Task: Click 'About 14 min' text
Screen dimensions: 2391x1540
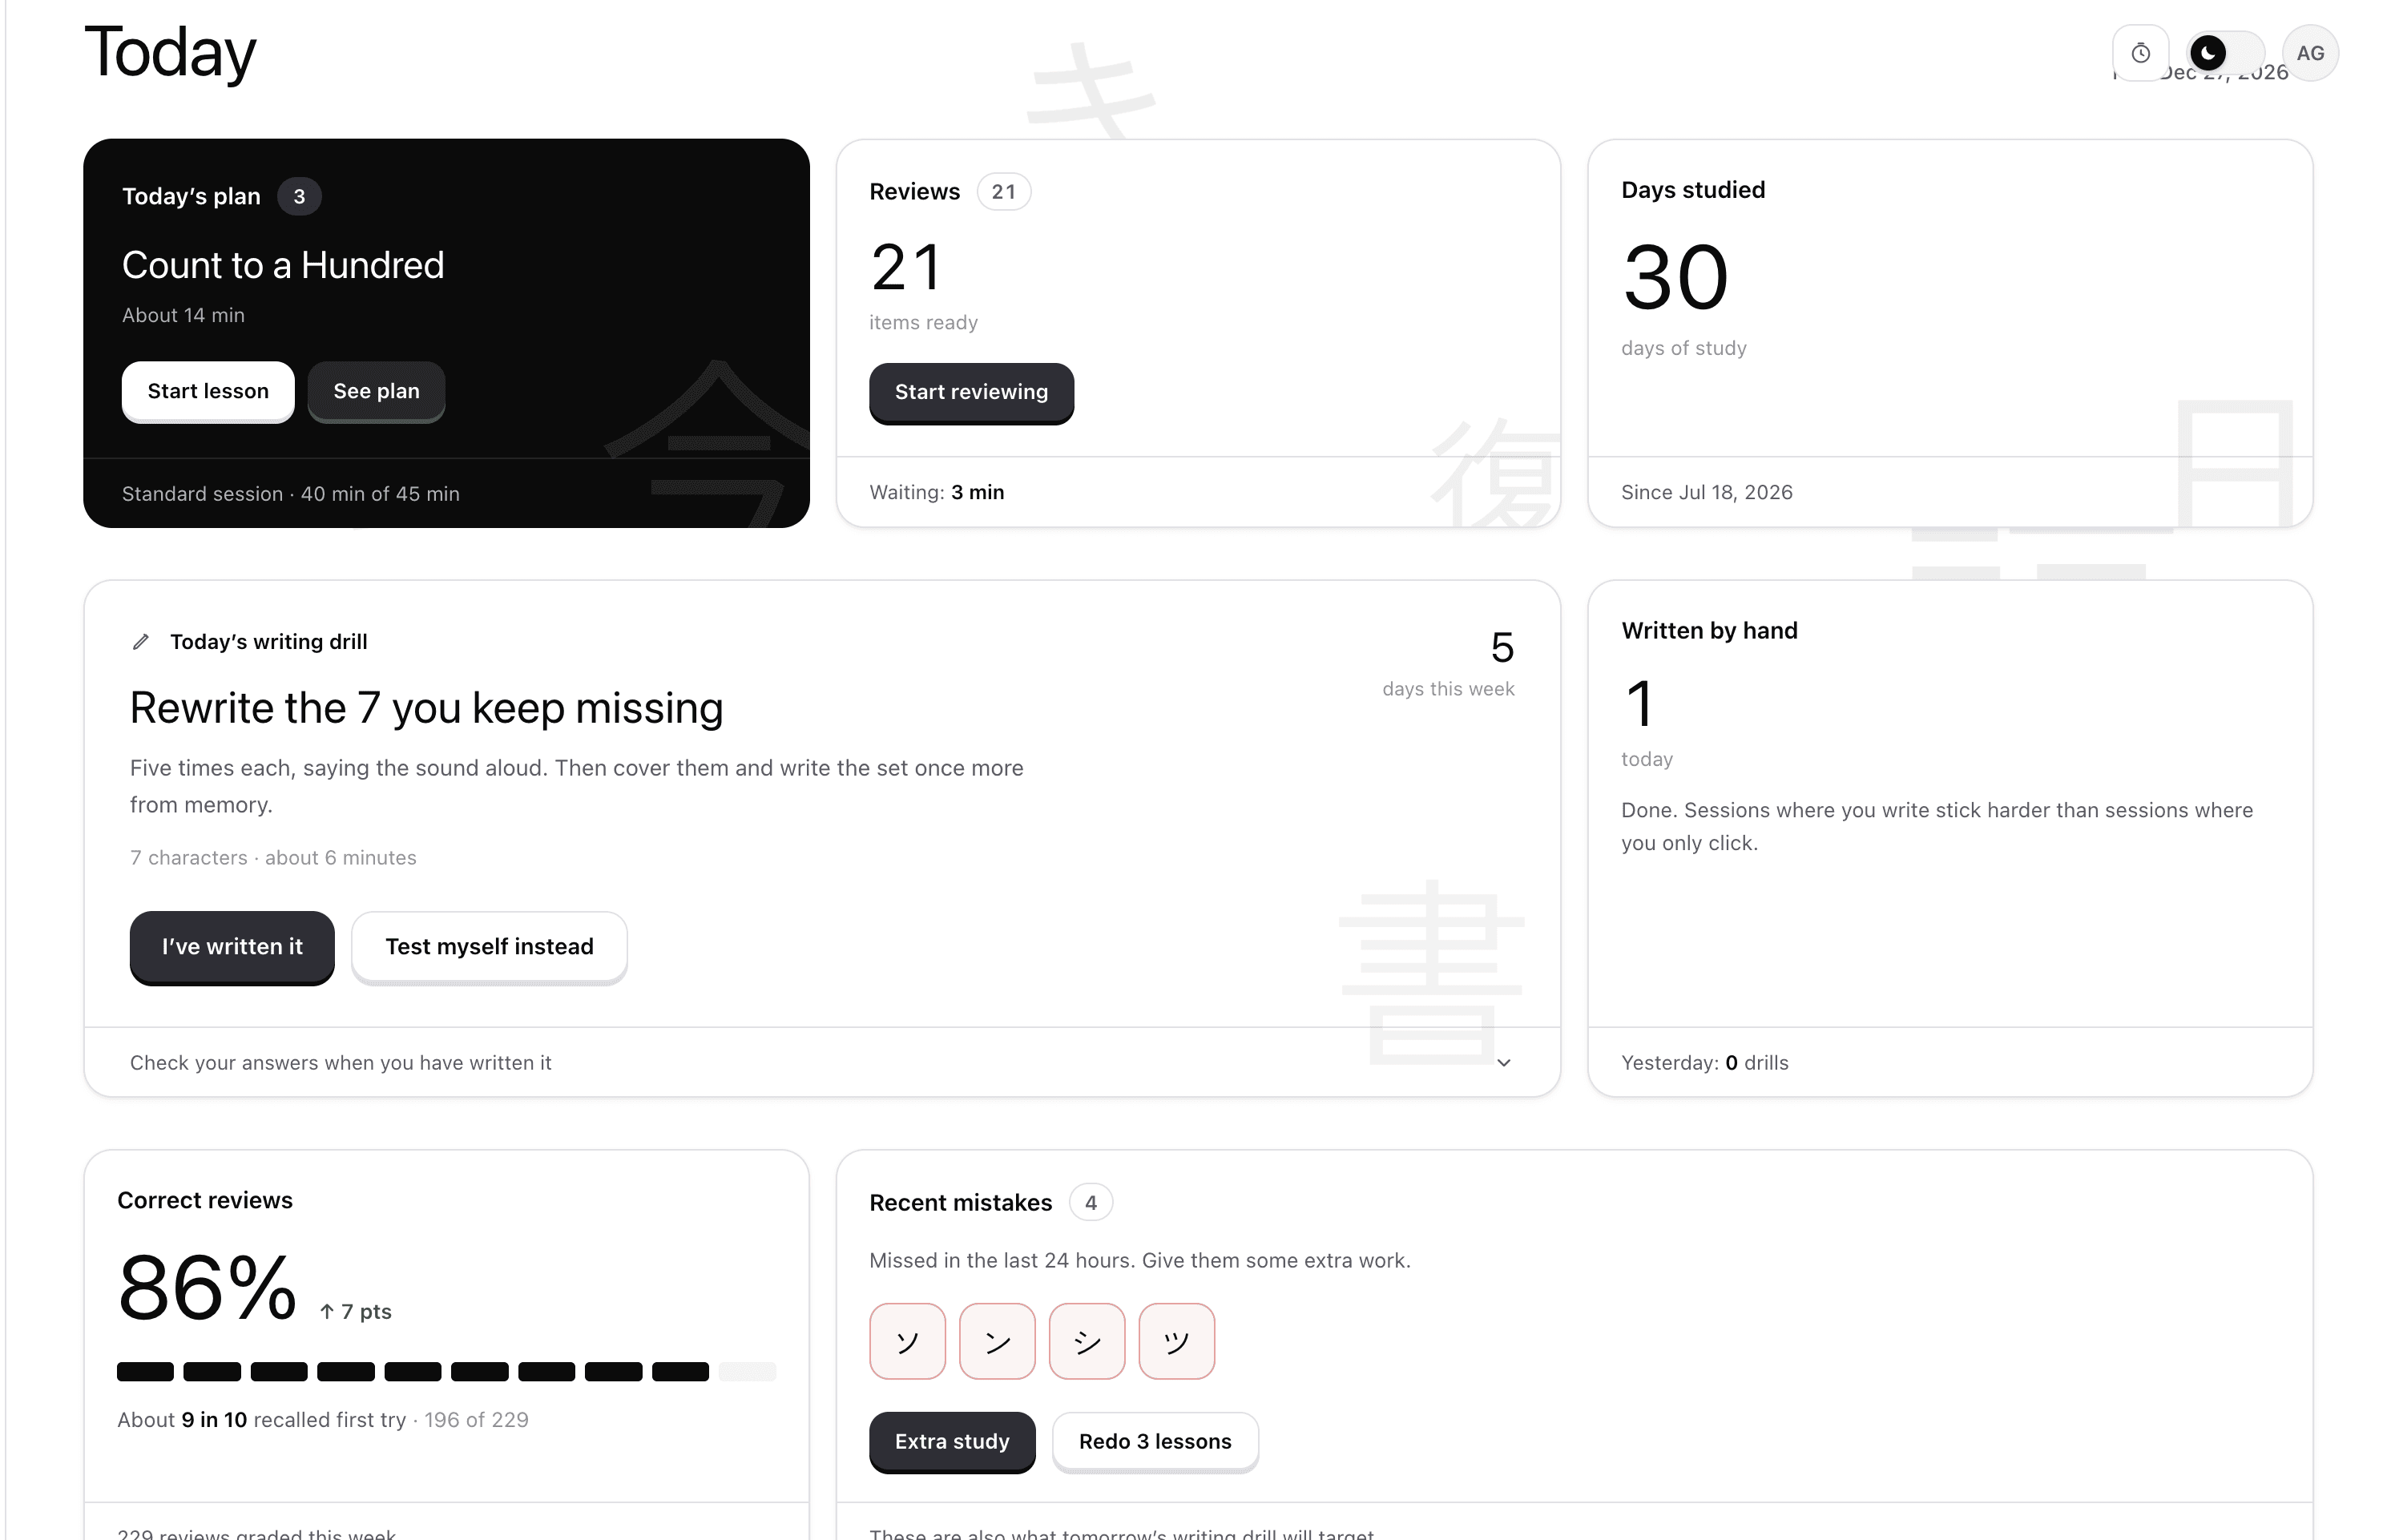Action: point(183,315)
